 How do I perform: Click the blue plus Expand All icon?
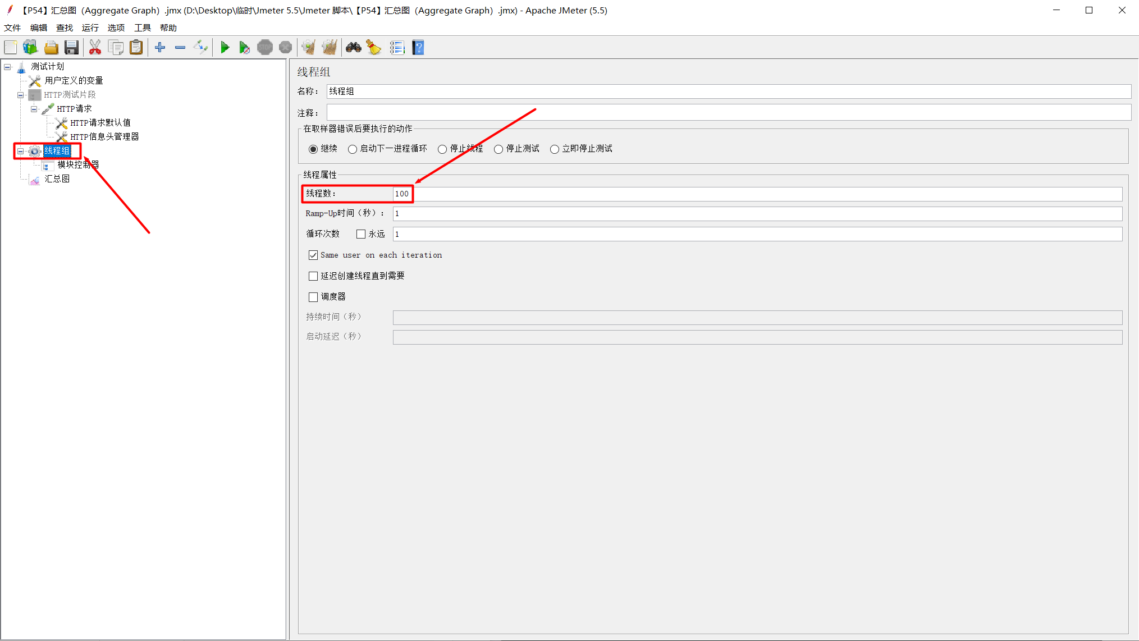coord(160,48)
